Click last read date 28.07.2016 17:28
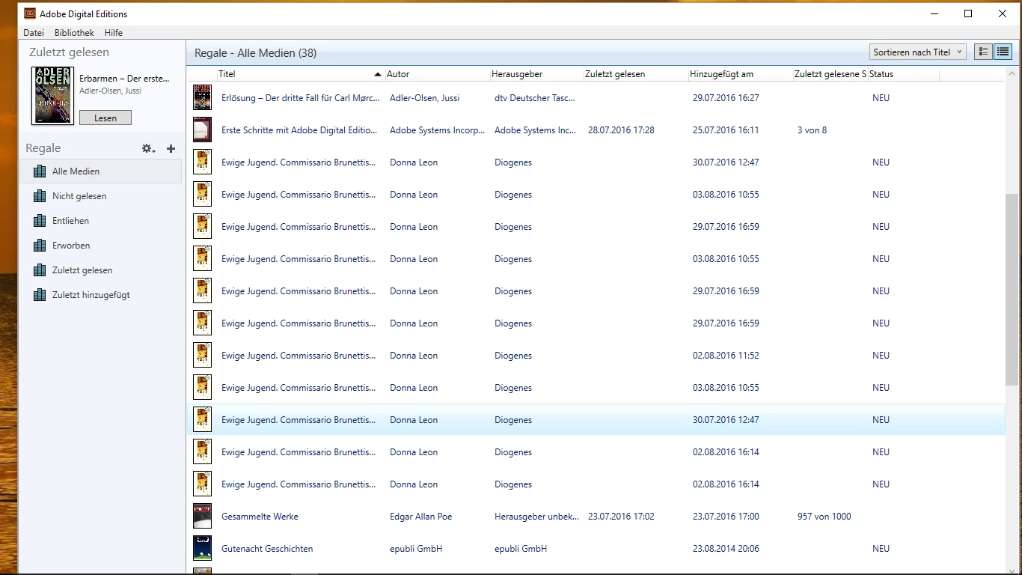This screenshot has height=575, width=1022. click(x=621, y=130)
